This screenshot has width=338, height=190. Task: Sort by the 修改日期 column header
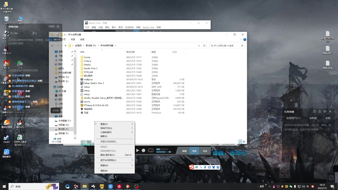click(x=138, y=52)
